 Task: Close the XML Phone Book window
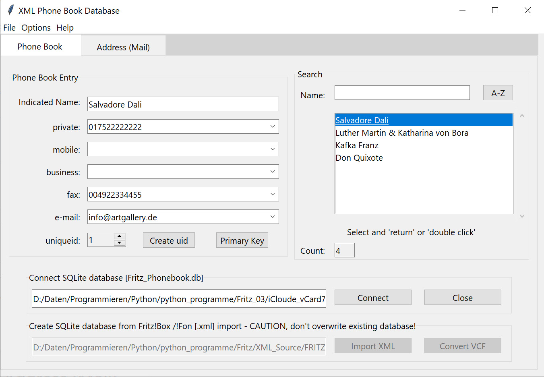pyautogui.click(x=527, y=10)
